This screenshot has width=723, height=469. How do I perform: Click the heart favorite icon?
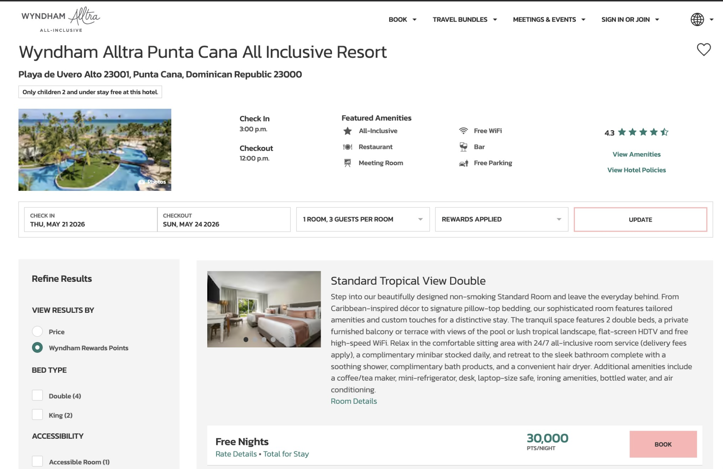703,49
